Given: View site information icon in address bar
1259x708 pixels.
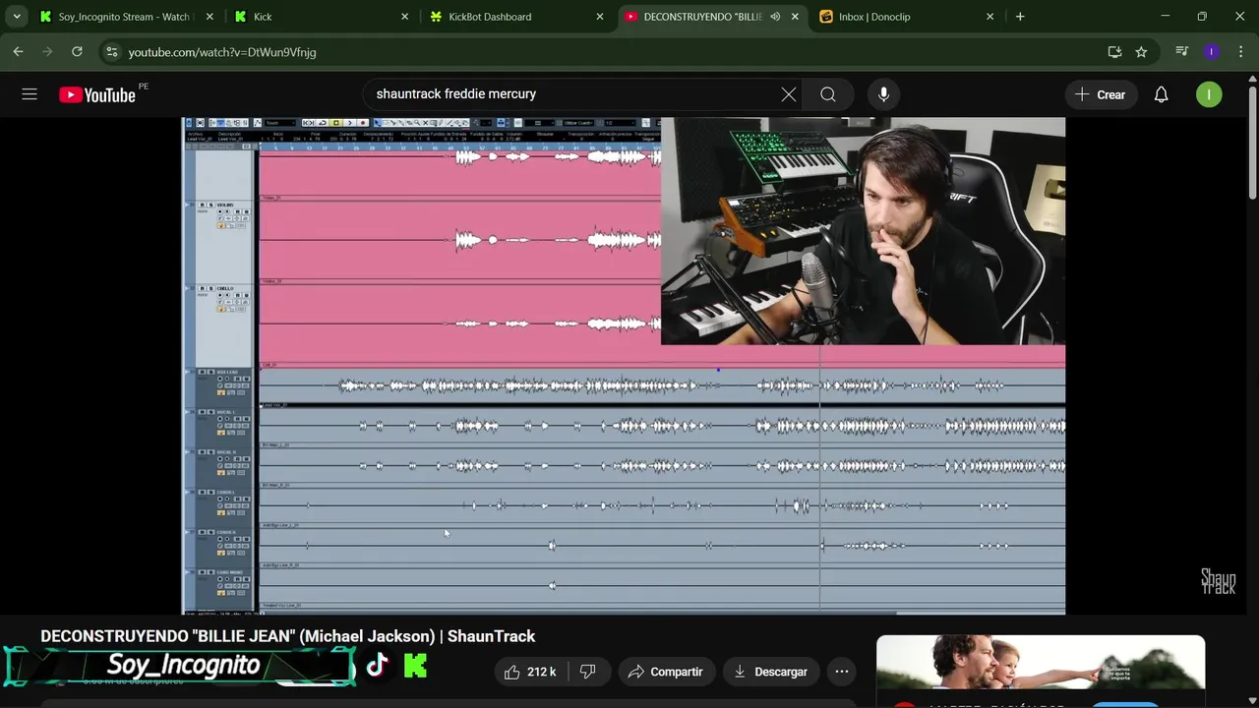Looking at the screenshot, I should point(111,52).
